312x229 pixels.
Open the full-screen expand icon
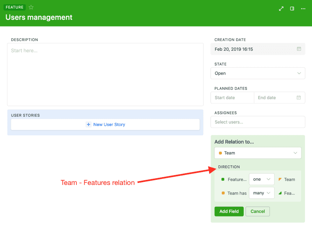pos(281,8)
